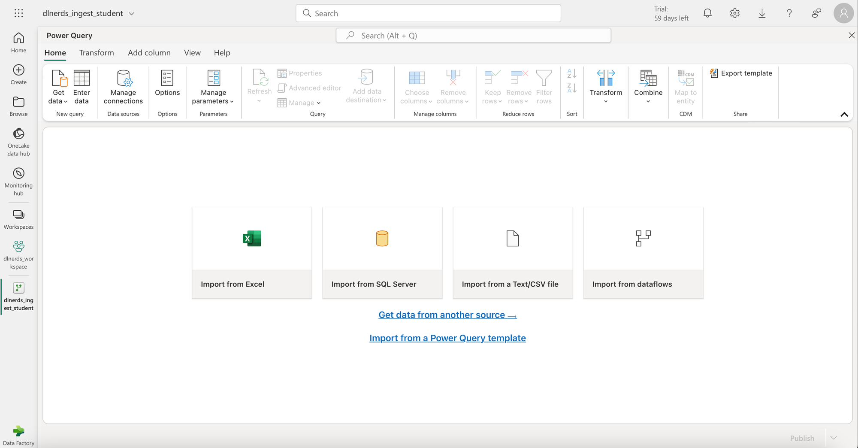The image size is (858, 448).
Task: Select dlnerds_ingest_student dataflow sidebar item
Action: [18, 297]
